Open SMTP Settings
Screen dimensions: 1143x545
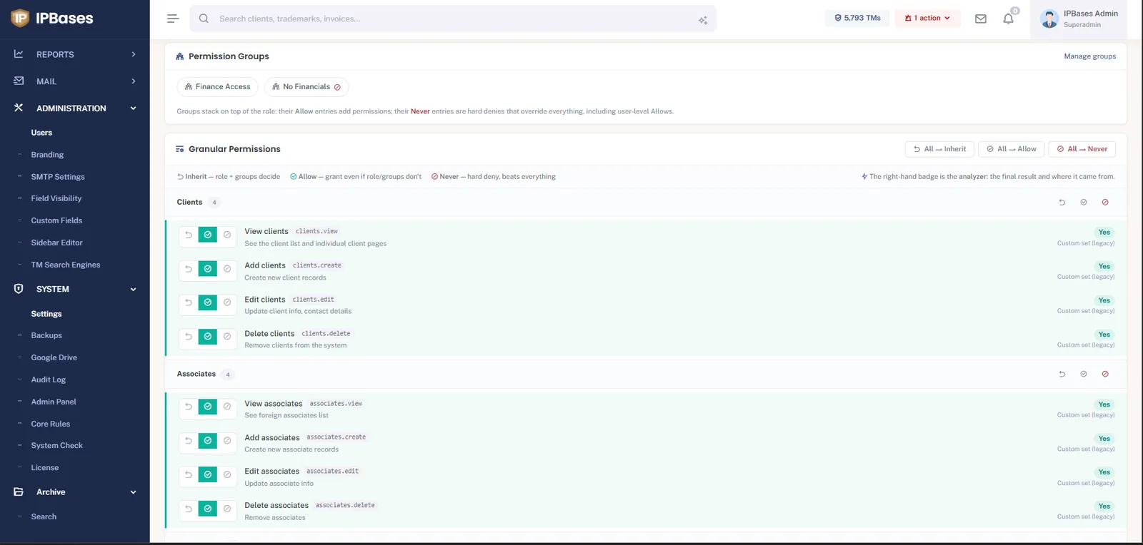(x=58, y=177)
